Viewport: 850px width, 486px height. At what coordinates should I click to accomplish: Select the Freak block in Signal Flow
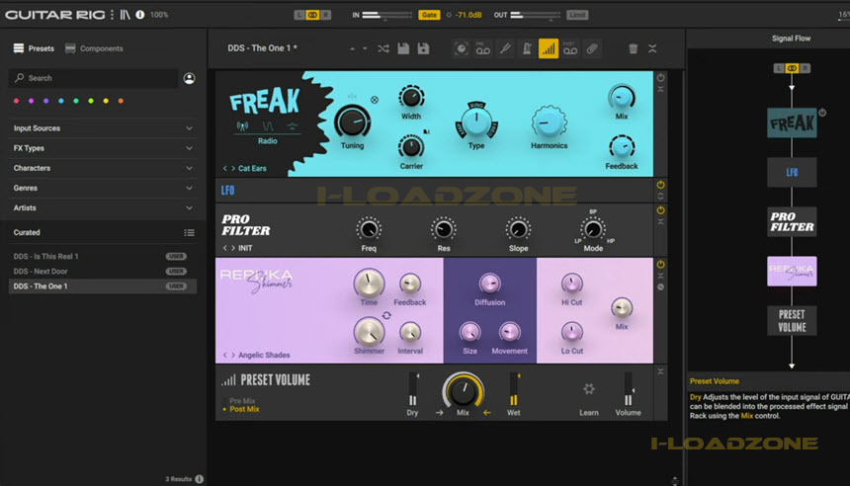792,123
